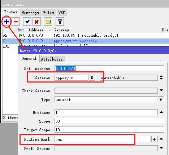The image size is (169, 155).
Task: Enable route with blue checkmark icon
Action: tap(27, 22)
